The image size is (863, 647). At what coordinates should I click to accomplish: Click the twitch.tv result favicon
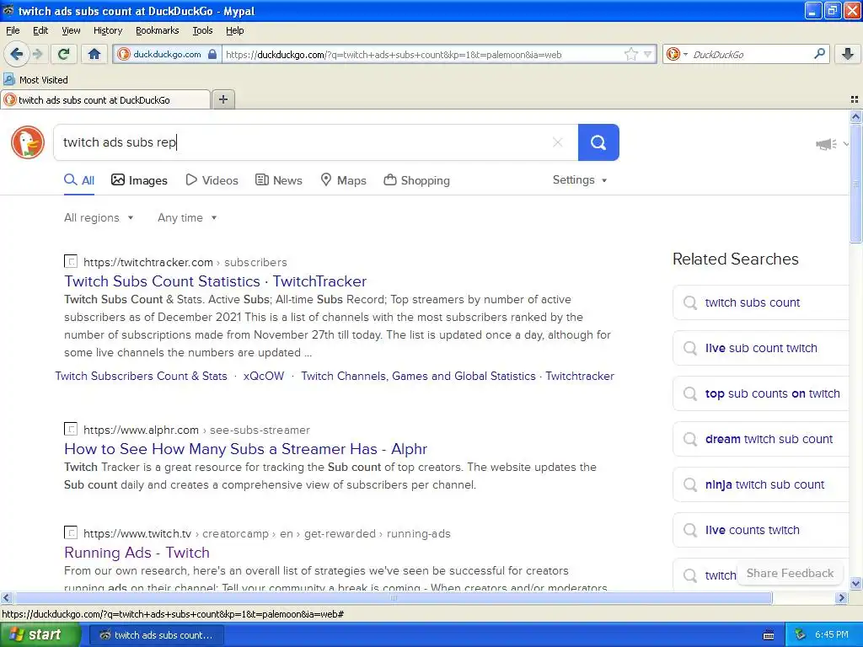71,532
